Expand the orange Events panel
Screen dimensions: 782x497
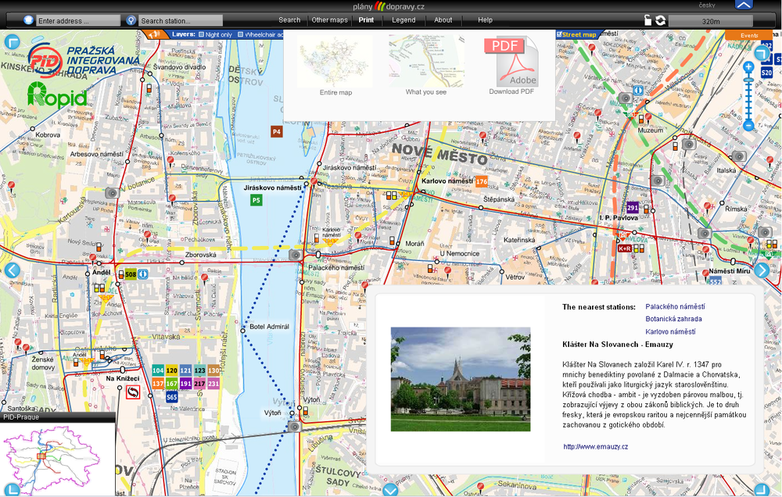[x=748, y=35]
